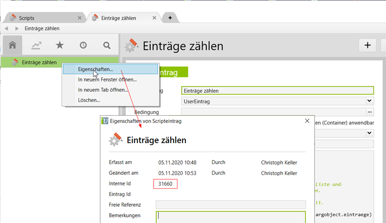Image resolution: width=386 pixels, height=223 pixels.
Task: Show history clock icon
Action: click(83, 45)
